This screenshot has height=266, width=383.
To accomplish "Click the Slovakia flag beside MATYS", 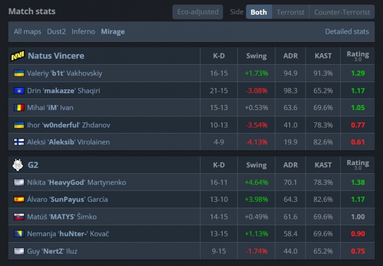I will pos(19,217).
